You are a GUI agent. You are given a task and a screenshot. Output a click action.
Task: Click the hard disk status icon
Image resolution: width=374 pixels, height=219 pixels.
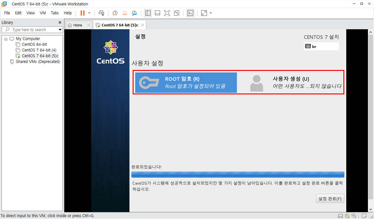[x=340, y=216]
